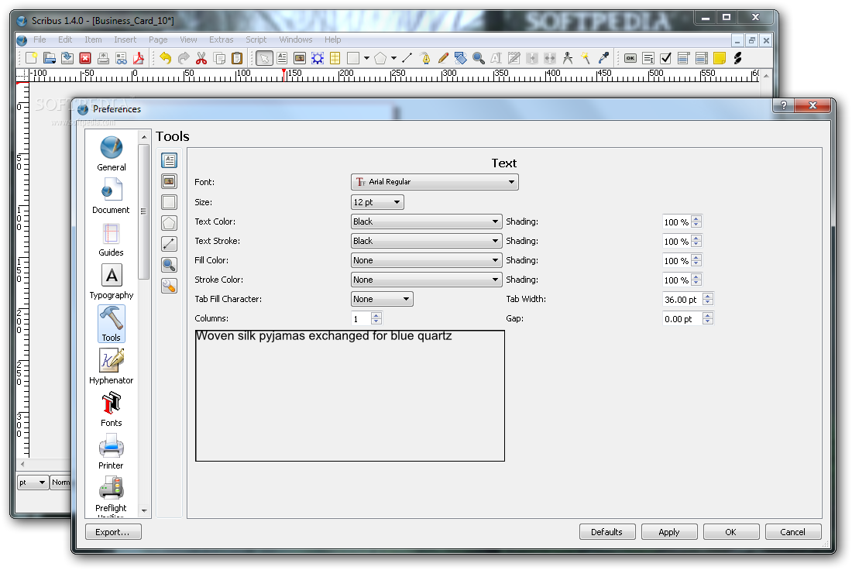The image size is (852, 570).
Task: Open Fonts preferences section
Action: (x=111, y=409)
